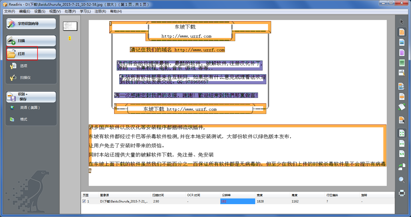Open the 视图(V) menu
The height and width of the screenshot is (217, 411).
tap(55, 11)
